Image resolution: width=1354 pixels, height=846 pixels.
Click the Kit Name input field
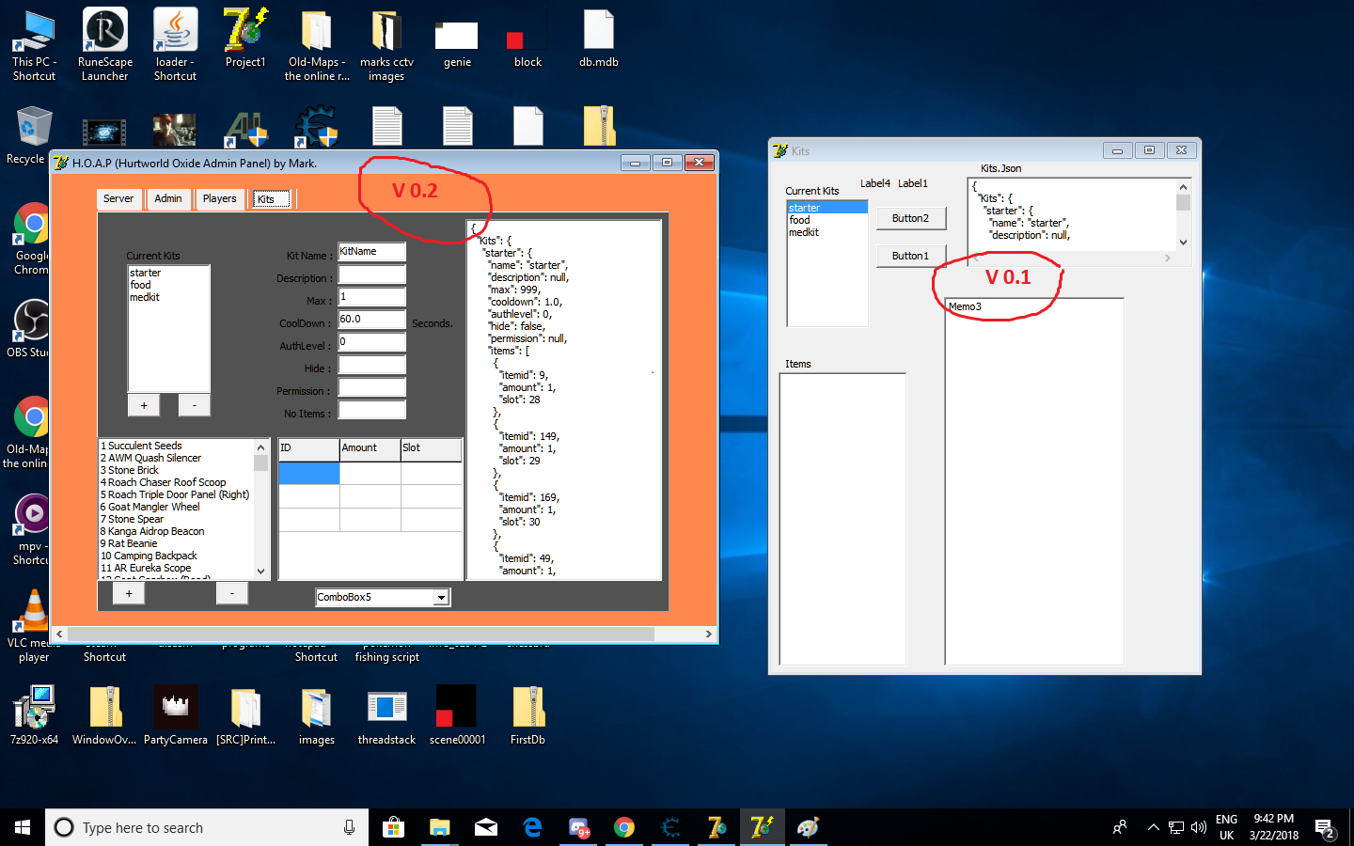click(x=372, y=252)
